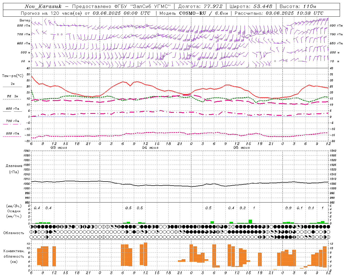The height and width of the screenshot is (275, 344).
Task: Click the 'Облачность' cloud cover label
Action: (x=14, y=233)
